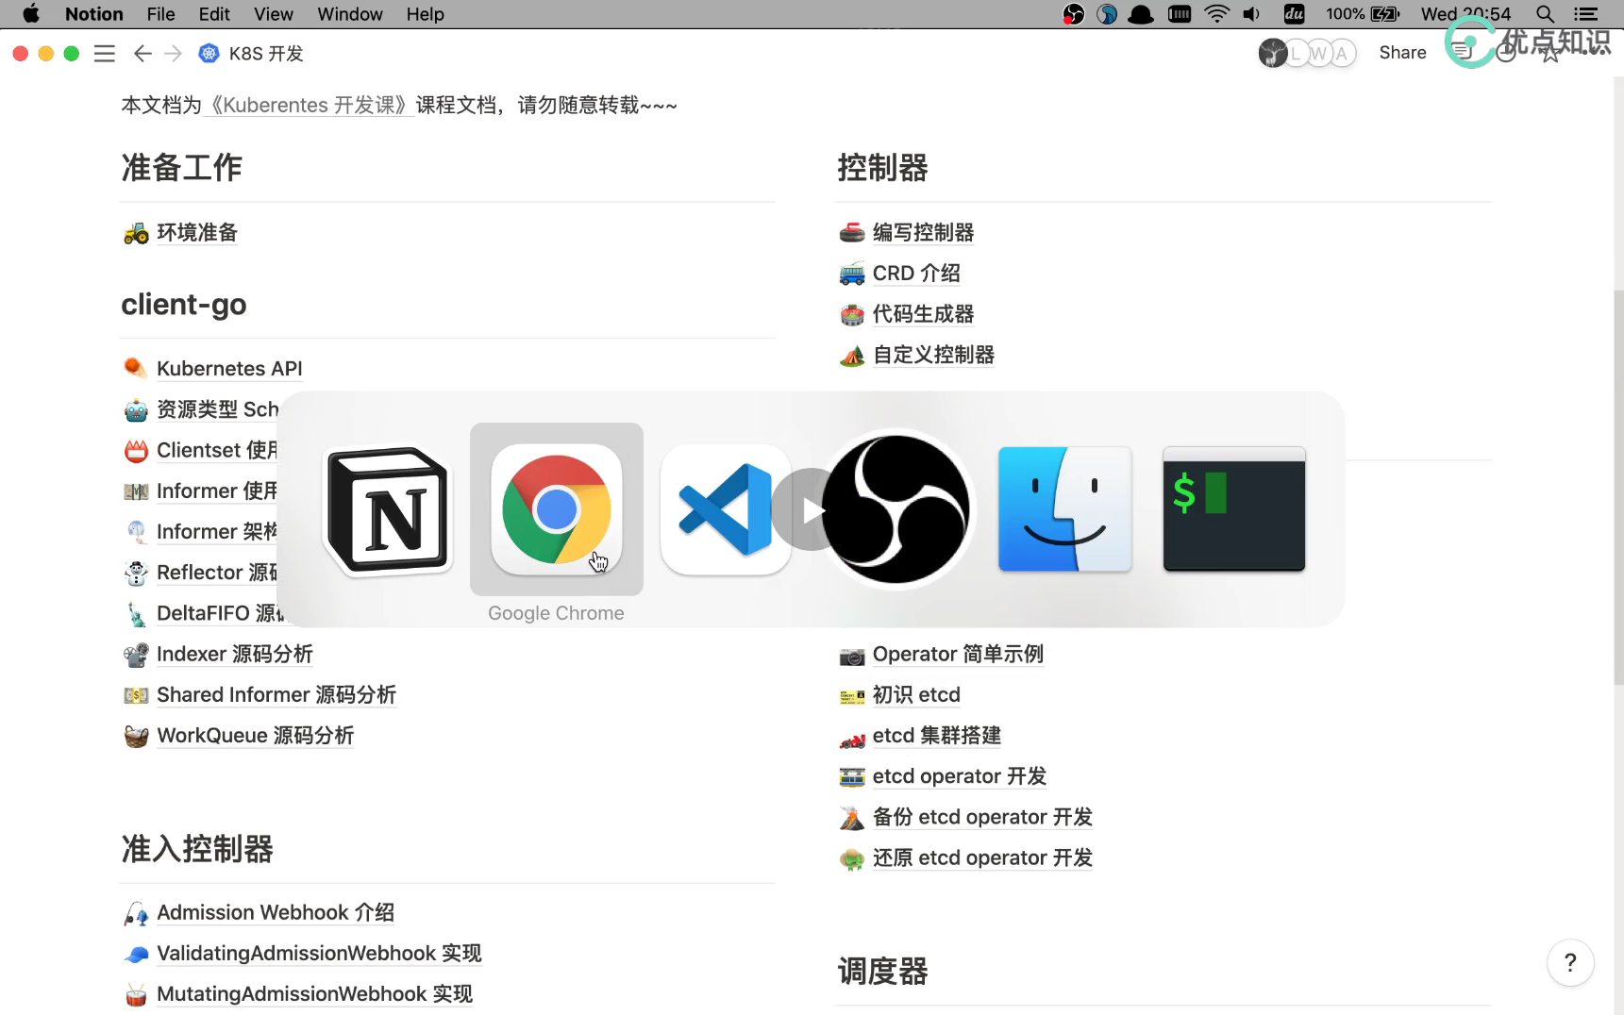Open the Apple menu
This screenshot has height=1015, width=1624.
tap(31, 14)
